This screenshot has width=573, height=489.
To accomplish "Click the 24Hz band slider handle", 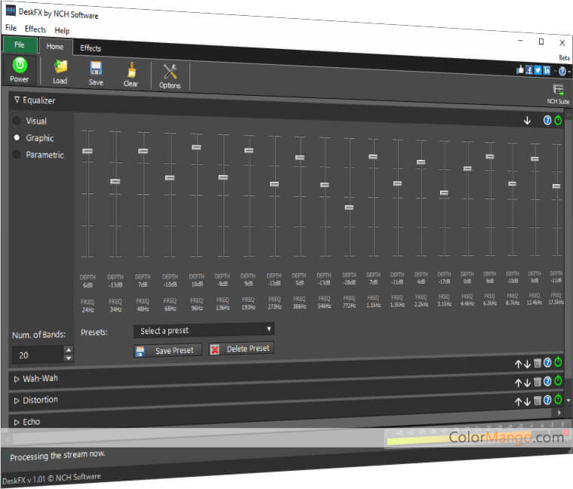I will (88, 151).
